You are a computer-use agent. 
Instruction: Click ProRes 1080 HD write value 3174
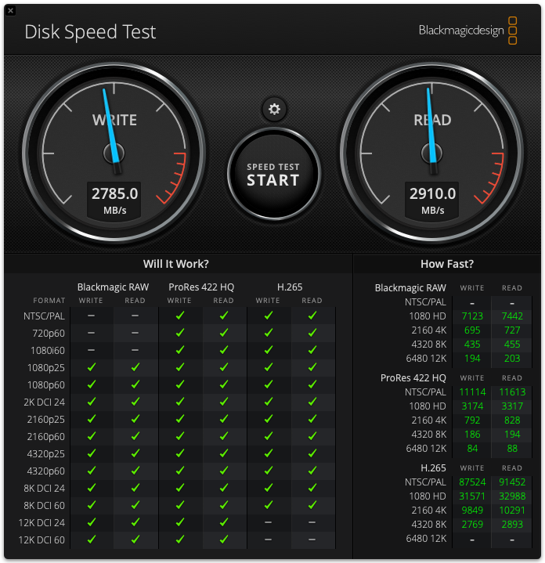coord(472,406)
